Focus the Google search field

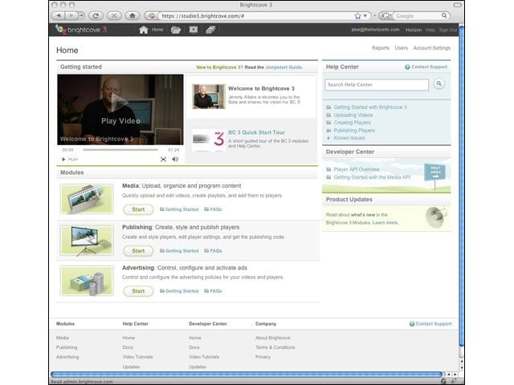417,16
